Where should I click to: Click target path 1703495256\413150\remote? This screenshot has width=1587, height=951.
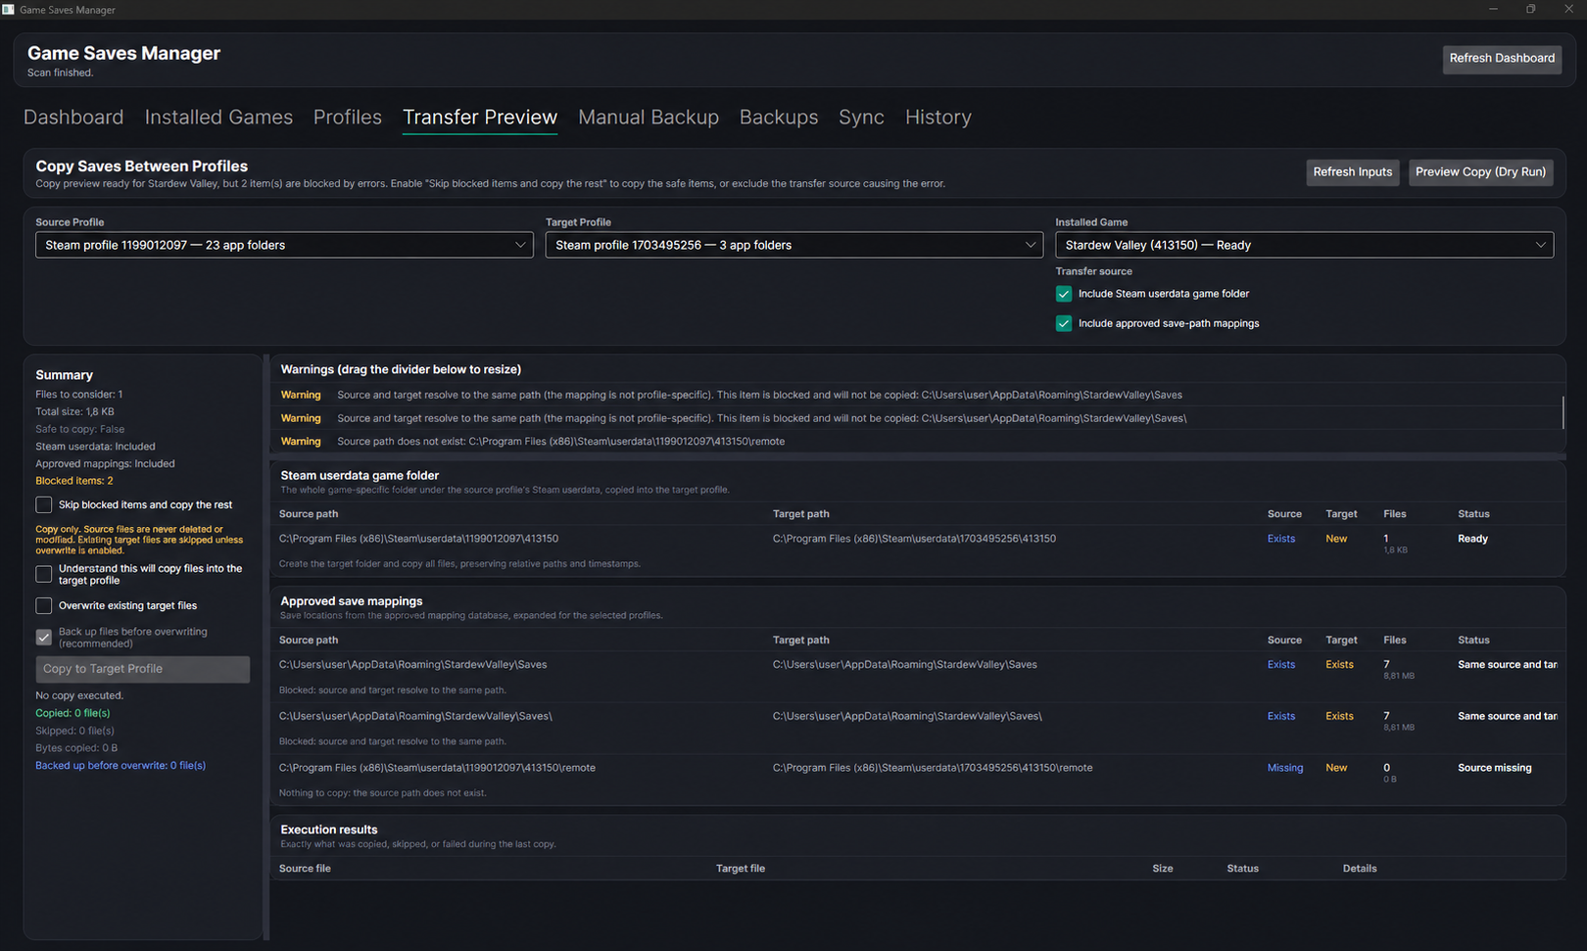tap(933, 768)
